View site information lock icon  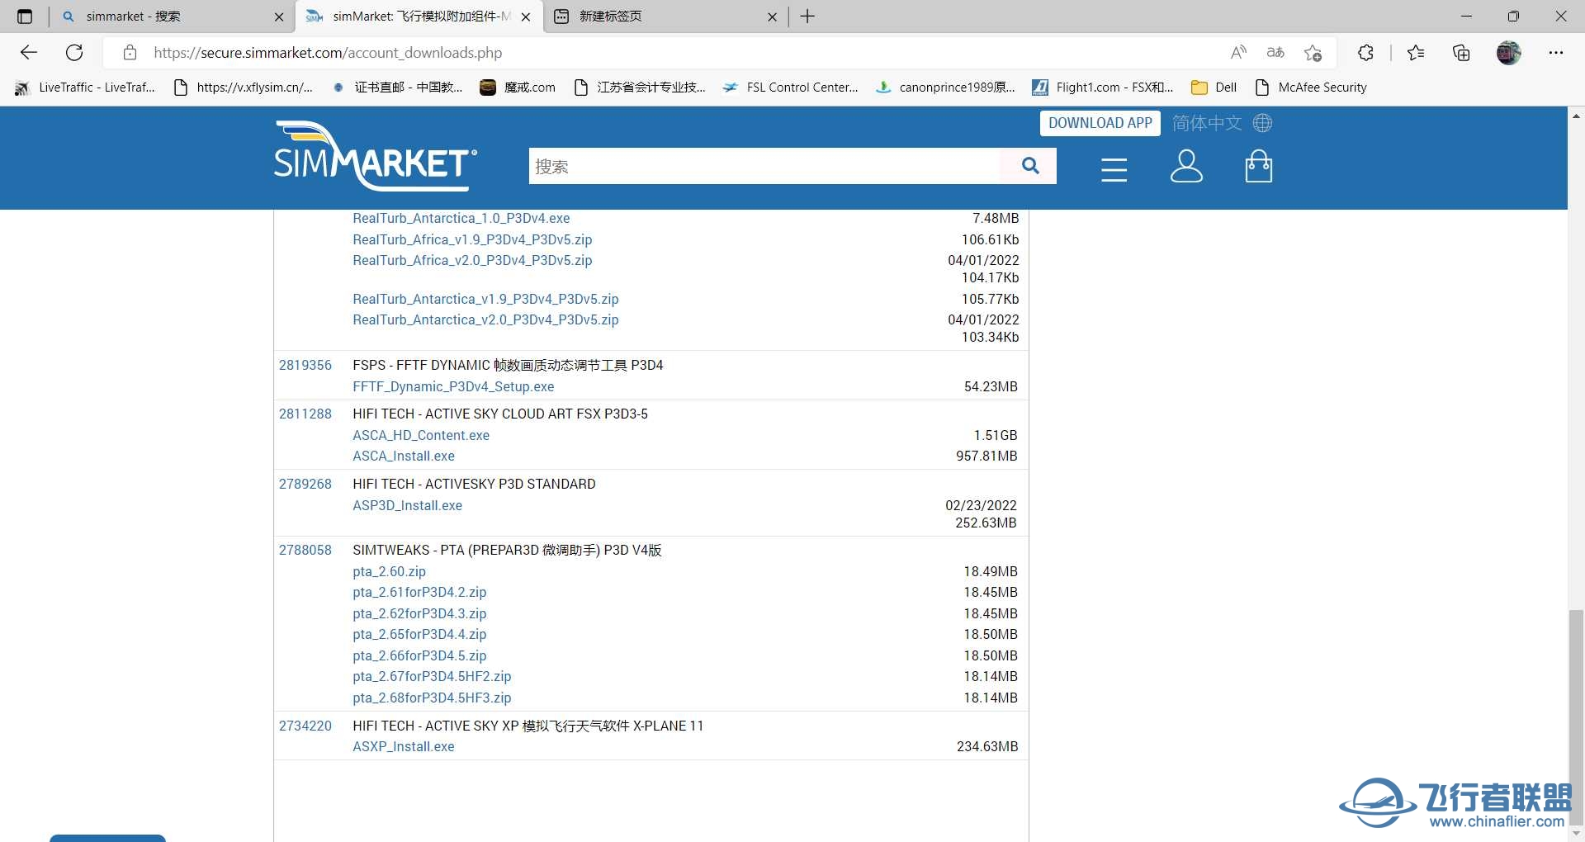coord(130,53)
